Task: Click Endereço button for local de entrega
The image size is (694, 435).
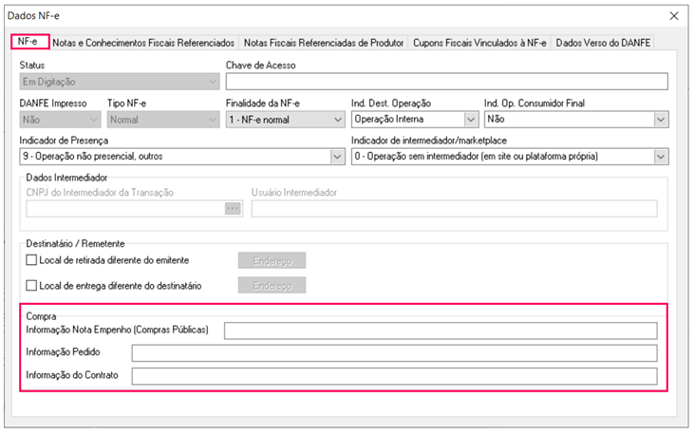Action: pos(272,285)
